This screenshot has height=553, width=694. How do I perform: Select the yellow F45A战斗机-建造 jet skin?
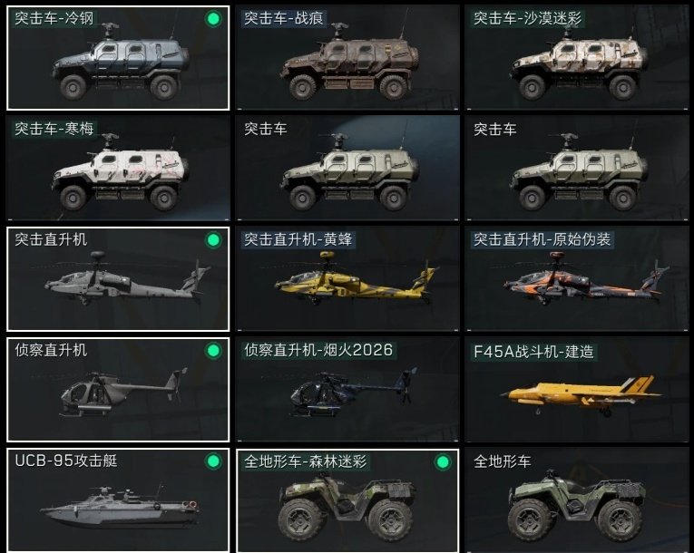click(x=577, y=390)
